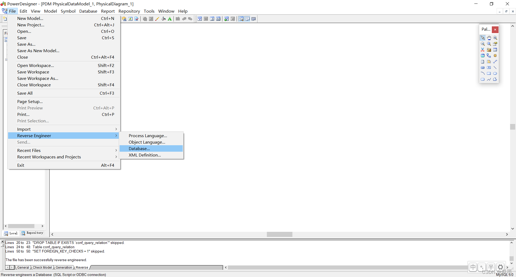This screenshot has height=277, width=516.
Task: Switch to the Repository browser tab
Action: click(32, 233)
